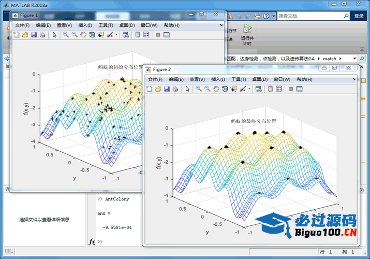Activate Zoom In tool in Figure 2
The image size is (370, 259).
198,89
